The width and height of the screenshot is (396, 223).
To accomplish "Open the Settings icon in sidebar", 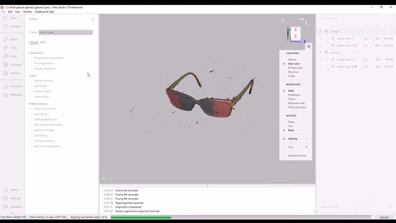I will 6,198.
